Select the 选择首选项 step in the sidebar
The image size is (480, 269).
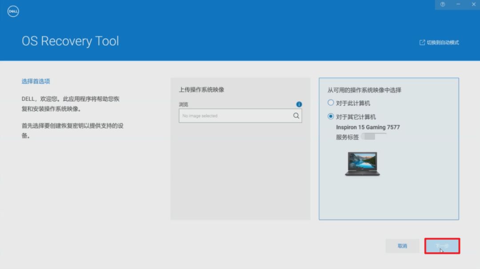pos(35,81)
